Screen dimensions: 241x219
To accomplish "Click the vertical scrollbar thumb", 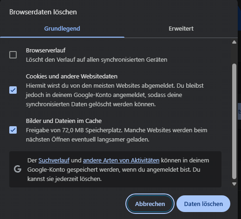I will pyautogui.click(x=234, y=121).
